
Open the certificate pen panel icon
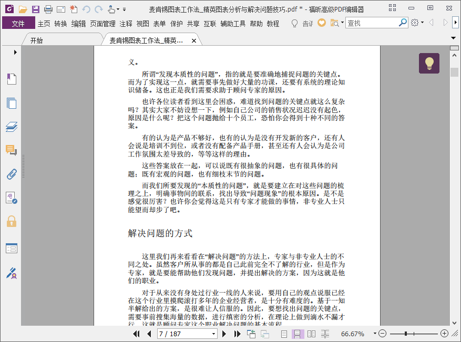(x=12, y=273)
